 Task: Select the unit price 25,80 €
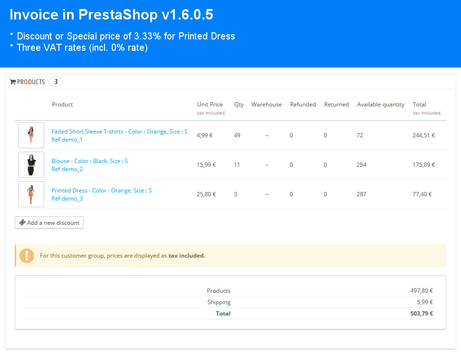(206, 194)
